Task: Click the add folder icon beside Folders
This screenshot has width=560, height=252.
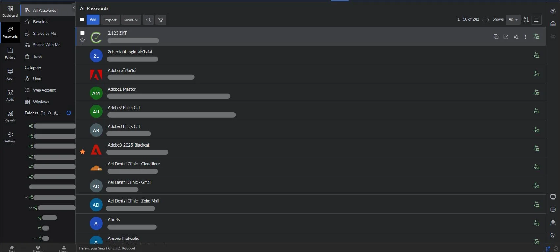Action: [43, 113]
